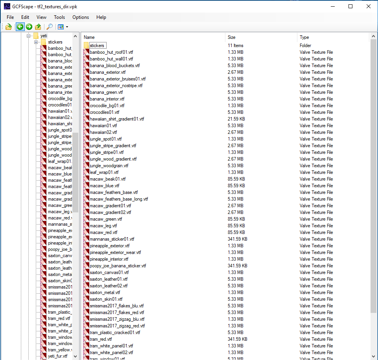
Task: Click the file list vertical scrollbar thumb
Action: 373,176
